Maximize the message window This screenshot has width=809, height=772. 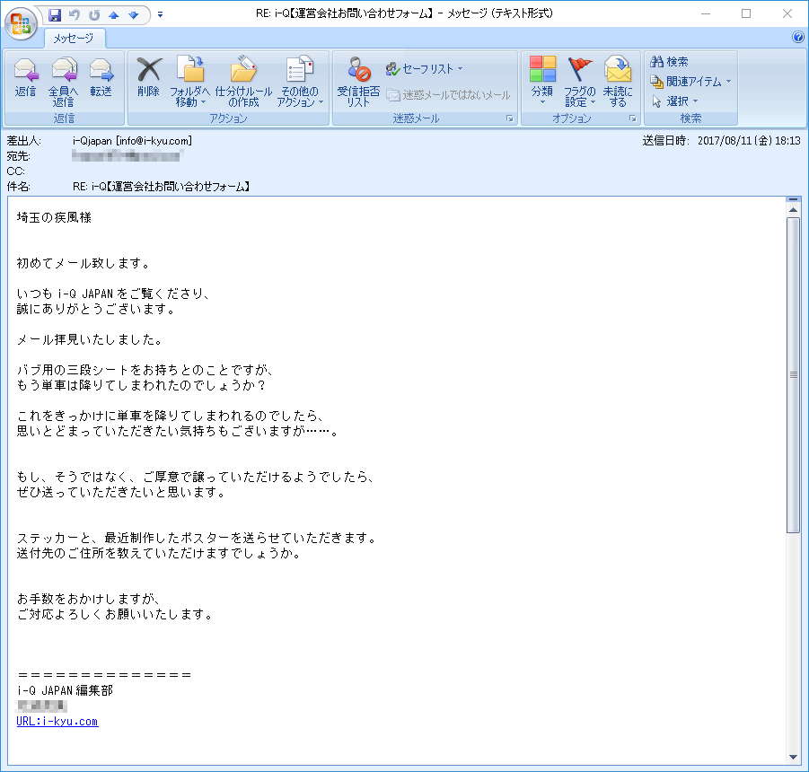(x=746, y=14)
